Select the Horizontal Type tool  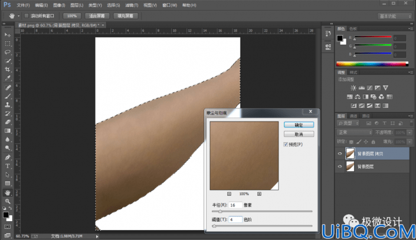tap(8, 166)
